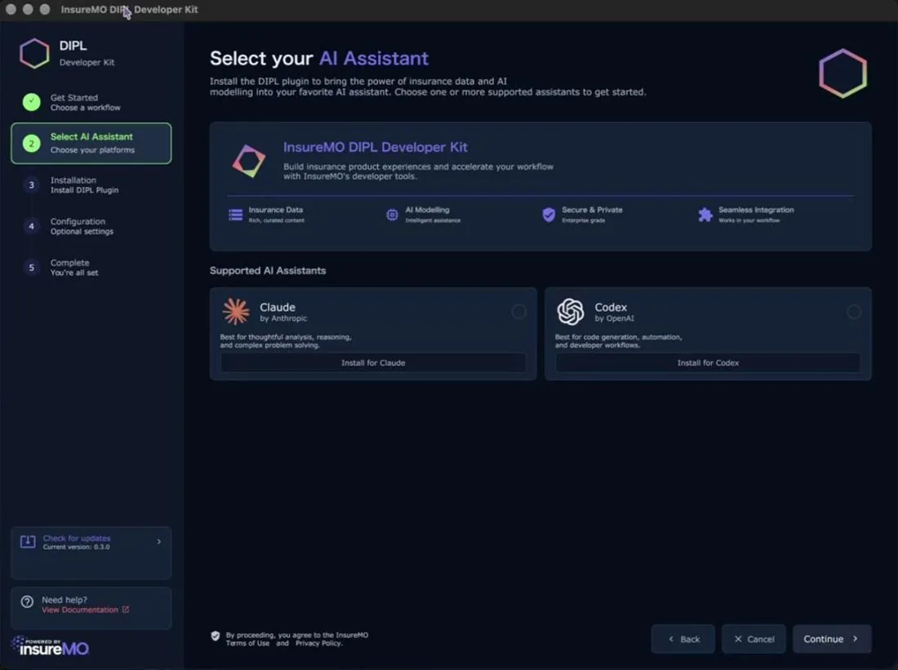Click Check for updates link text
Viewport: 898px width, 670px height.
point(77,539)
